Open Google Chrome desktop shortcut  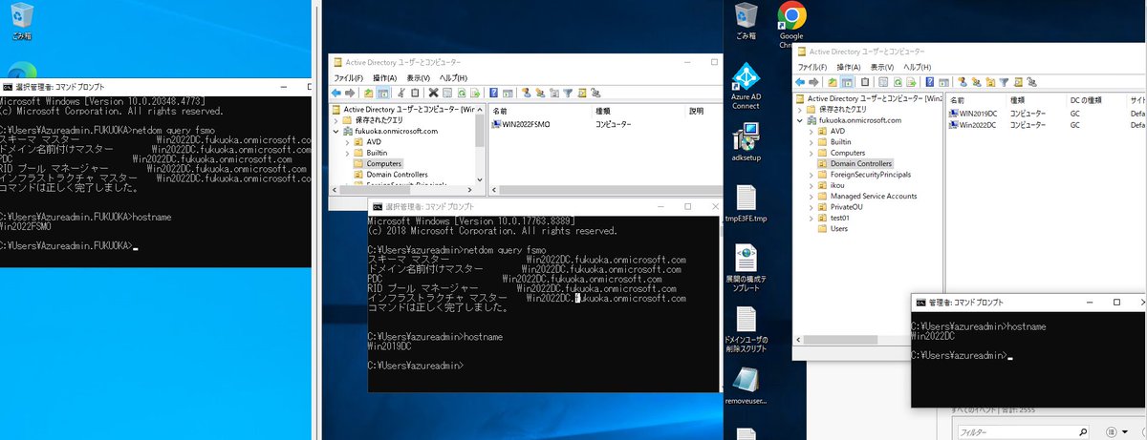[x=790, y=23]
